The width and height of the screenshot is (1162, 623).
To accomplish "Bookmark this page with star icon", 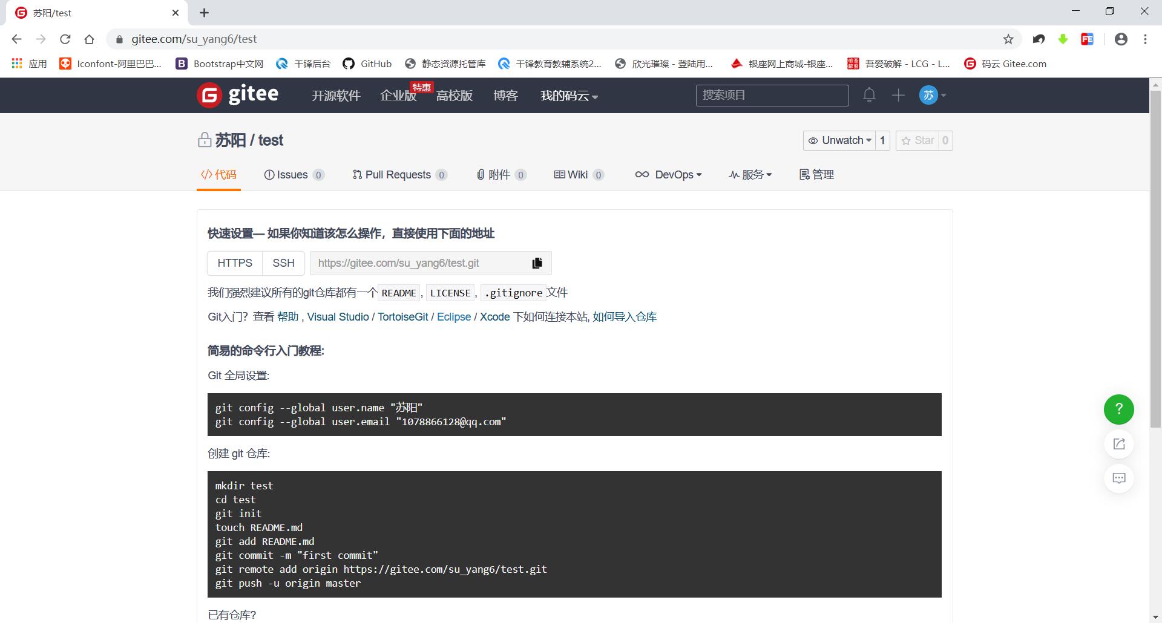I will click(x=1008, y=39).
